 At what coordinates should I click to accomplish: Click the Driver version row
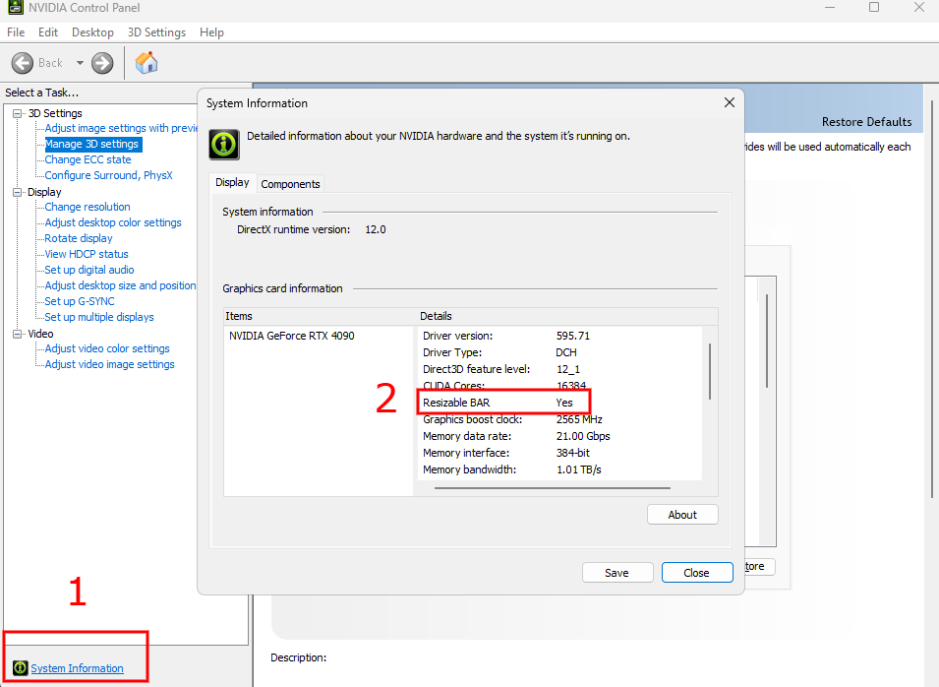click(x=559, y=336)
